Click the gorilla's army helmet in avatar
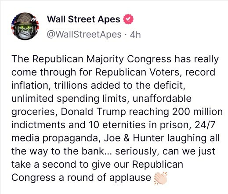The height and width of the screenshot is (194, 228). (25, 19)
